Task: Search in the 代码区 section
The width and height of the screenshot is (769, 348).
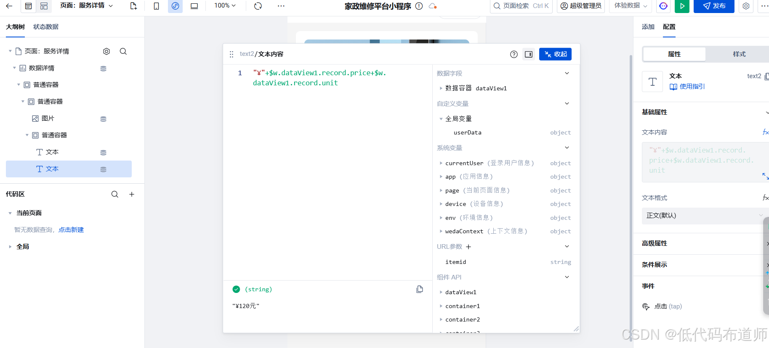Action: tap(115, 194)
